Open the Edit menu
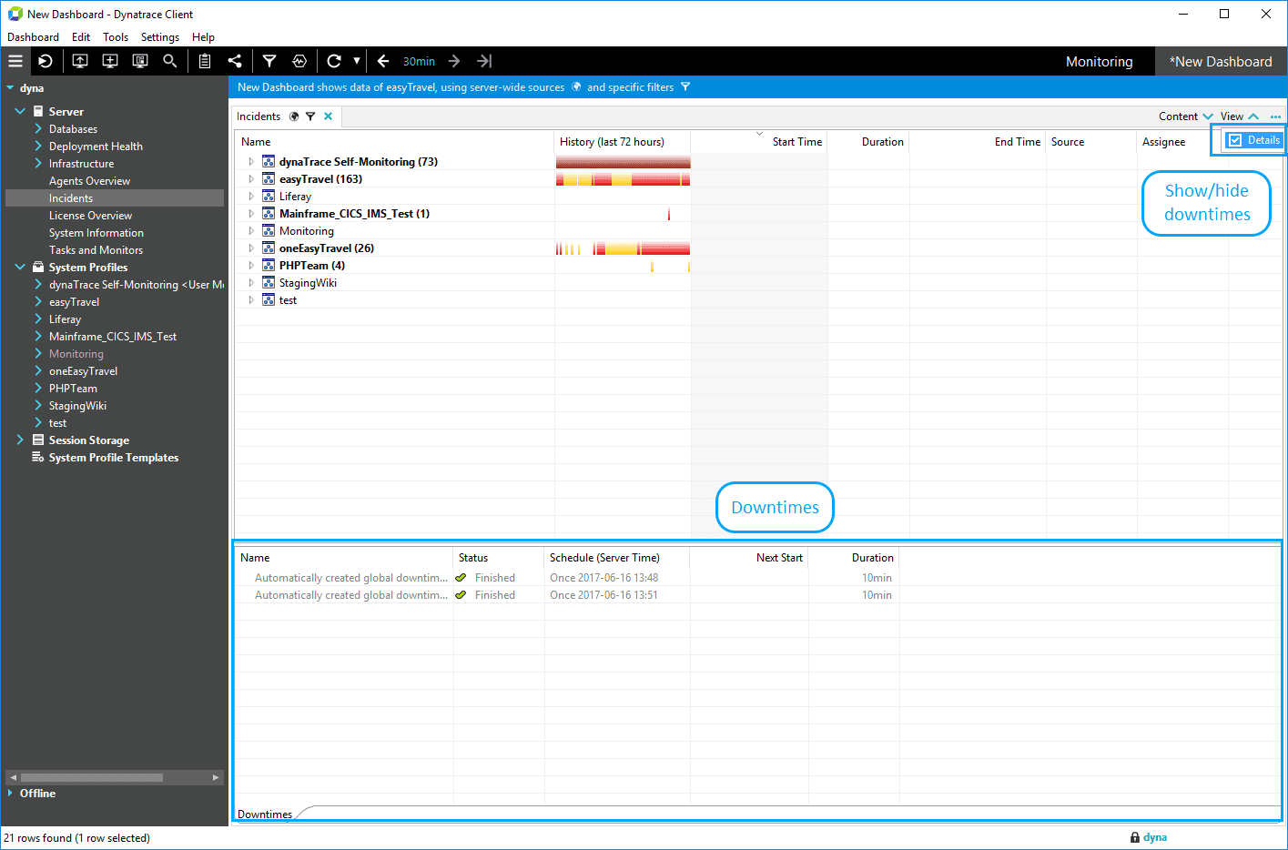Screen dimensions: 1288x850 [81, 37]
